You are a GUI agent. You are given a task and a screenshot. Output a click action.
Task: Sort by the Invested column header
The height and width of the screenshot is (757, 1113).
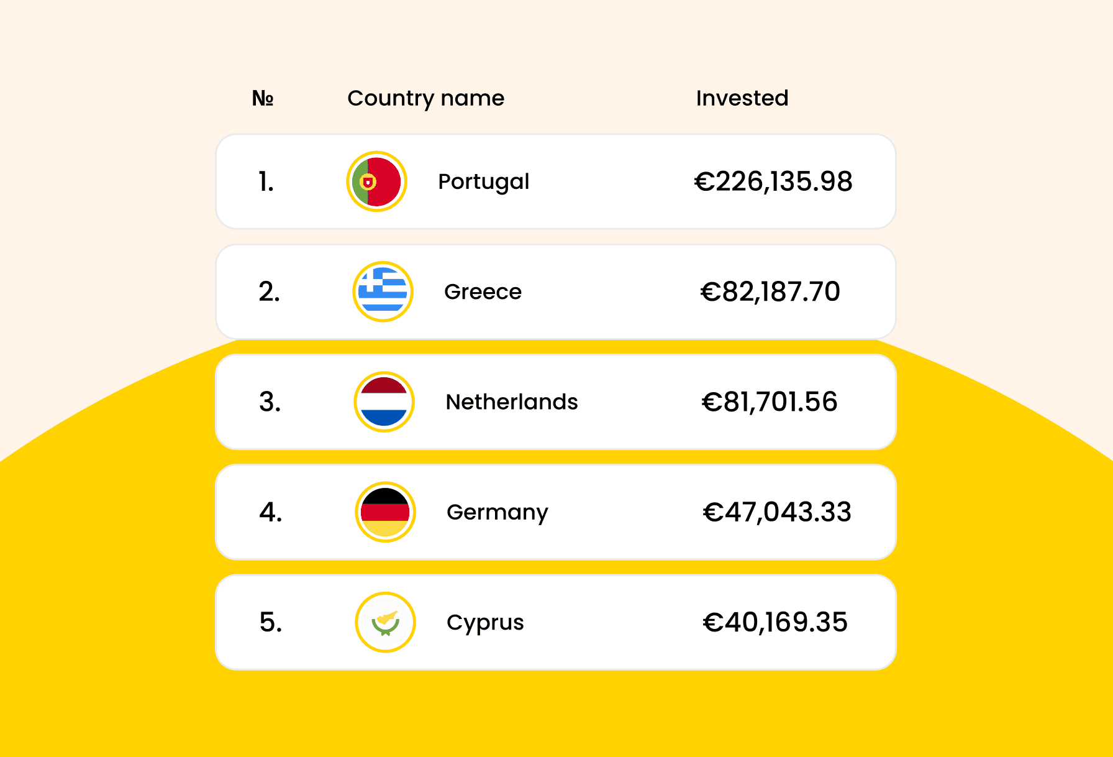742,98
